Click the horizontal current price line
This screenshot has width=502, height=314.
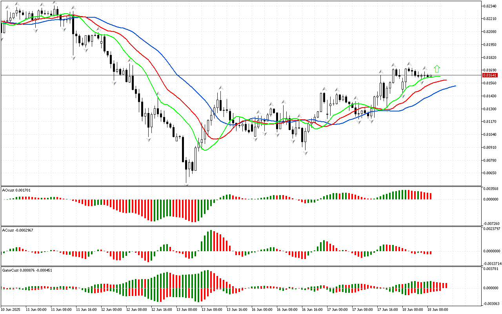[x=275, y=75]
